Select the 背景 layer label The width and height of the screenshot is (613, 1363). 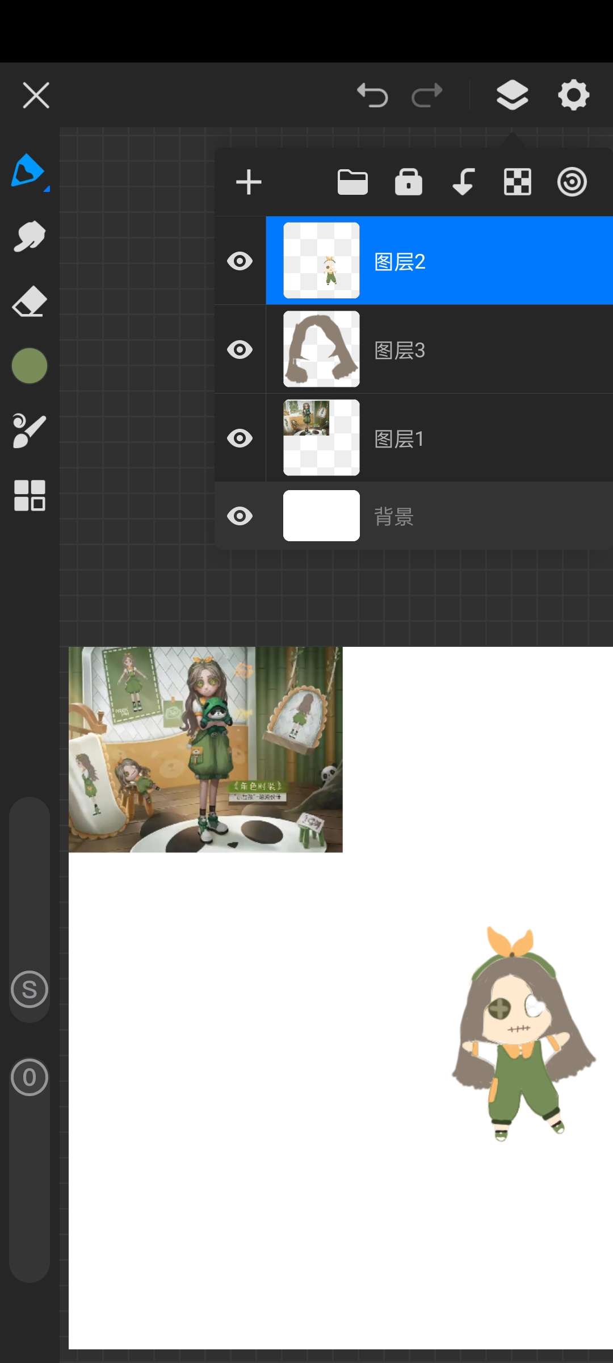(x=393, y=517)
